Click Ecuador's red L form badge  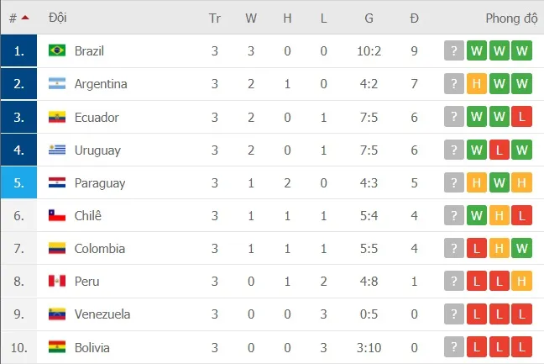[522, 117]
